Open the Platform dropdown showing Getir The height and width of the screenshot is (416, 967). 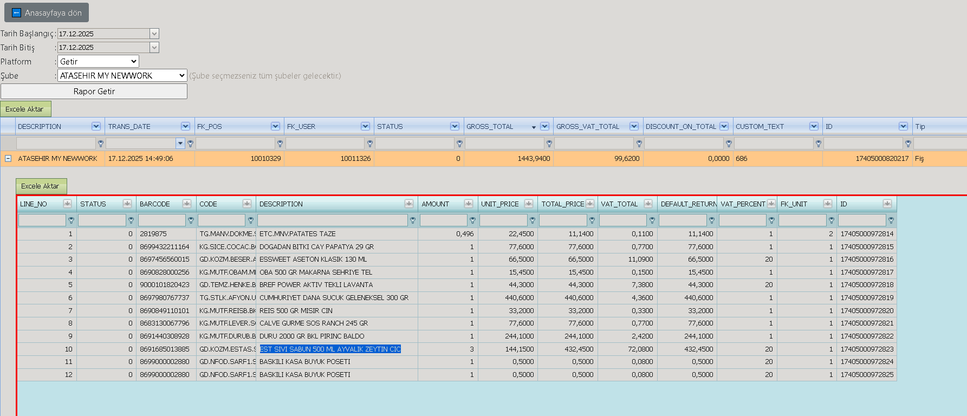click(x=98, y=62)
